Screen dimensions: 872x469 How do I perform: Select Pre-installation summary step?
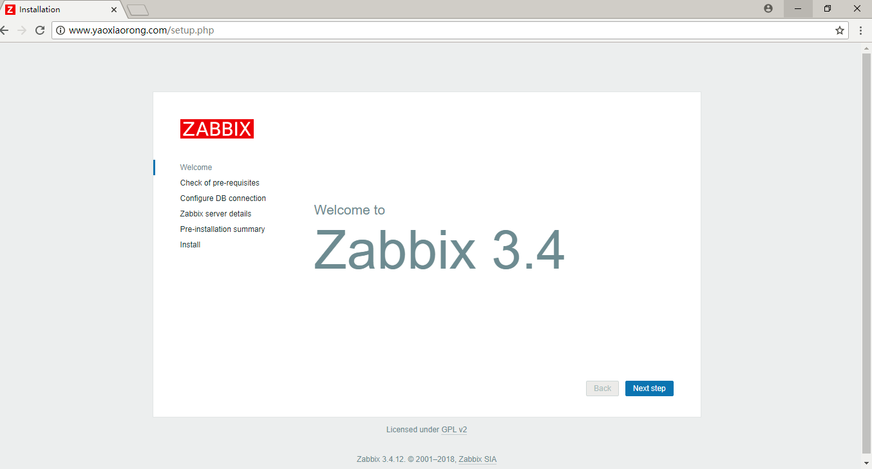pyautogui.click(x=222, y=229)
